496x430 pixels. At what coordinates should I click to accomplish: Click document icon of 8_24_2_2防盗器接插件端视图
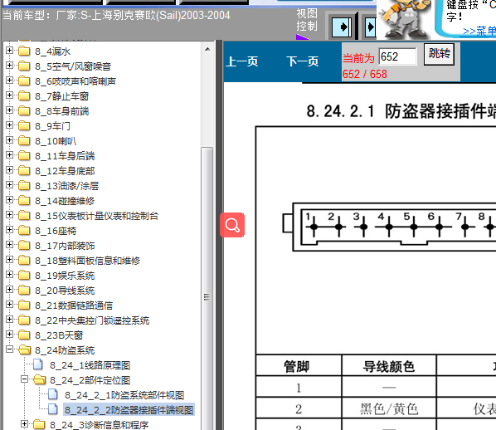tap(53, 409)
